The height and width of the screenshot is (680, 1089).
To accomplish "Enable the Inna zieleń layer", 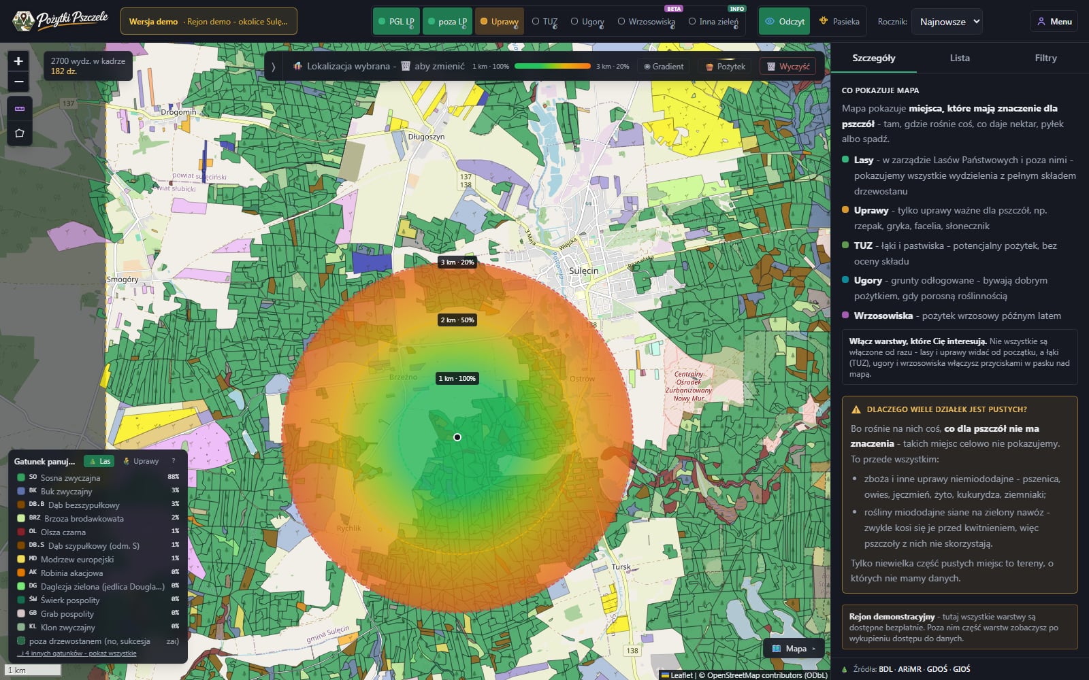I will click(713, 21).
